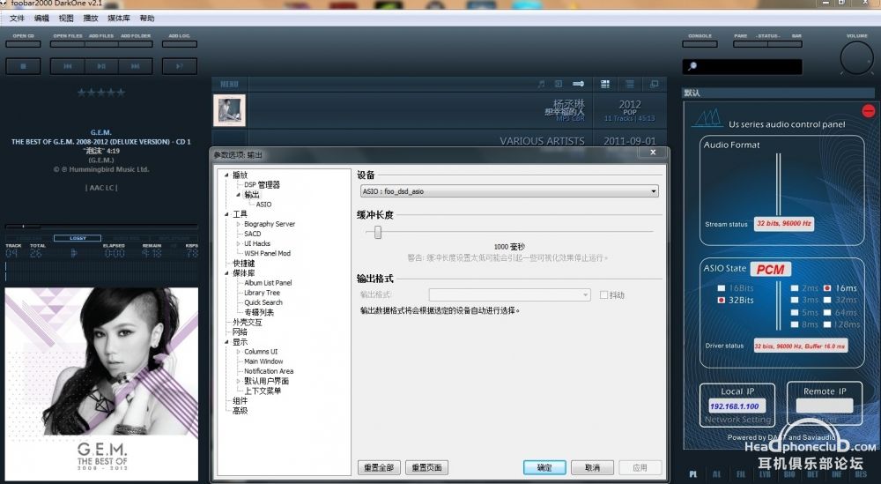Confirm with the 确定 button
The image size is (881, 484).
point(544,467)
